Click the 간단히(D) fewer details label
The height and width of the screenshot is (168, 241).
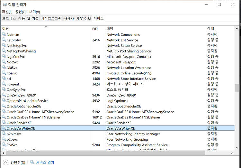[18, 163]
